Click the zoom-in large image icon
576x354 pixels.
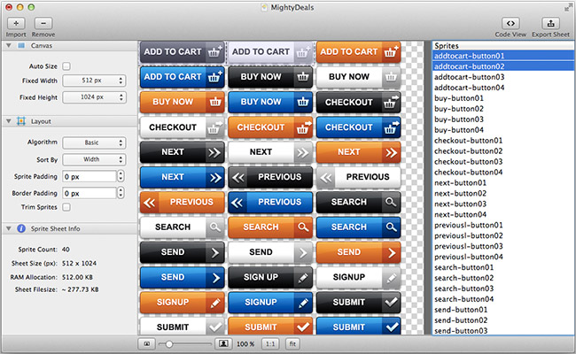pos(224,342)
